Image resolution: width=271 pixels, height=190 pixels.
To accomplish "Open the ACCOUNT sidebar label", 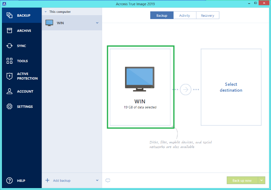I will pos(25,91).
